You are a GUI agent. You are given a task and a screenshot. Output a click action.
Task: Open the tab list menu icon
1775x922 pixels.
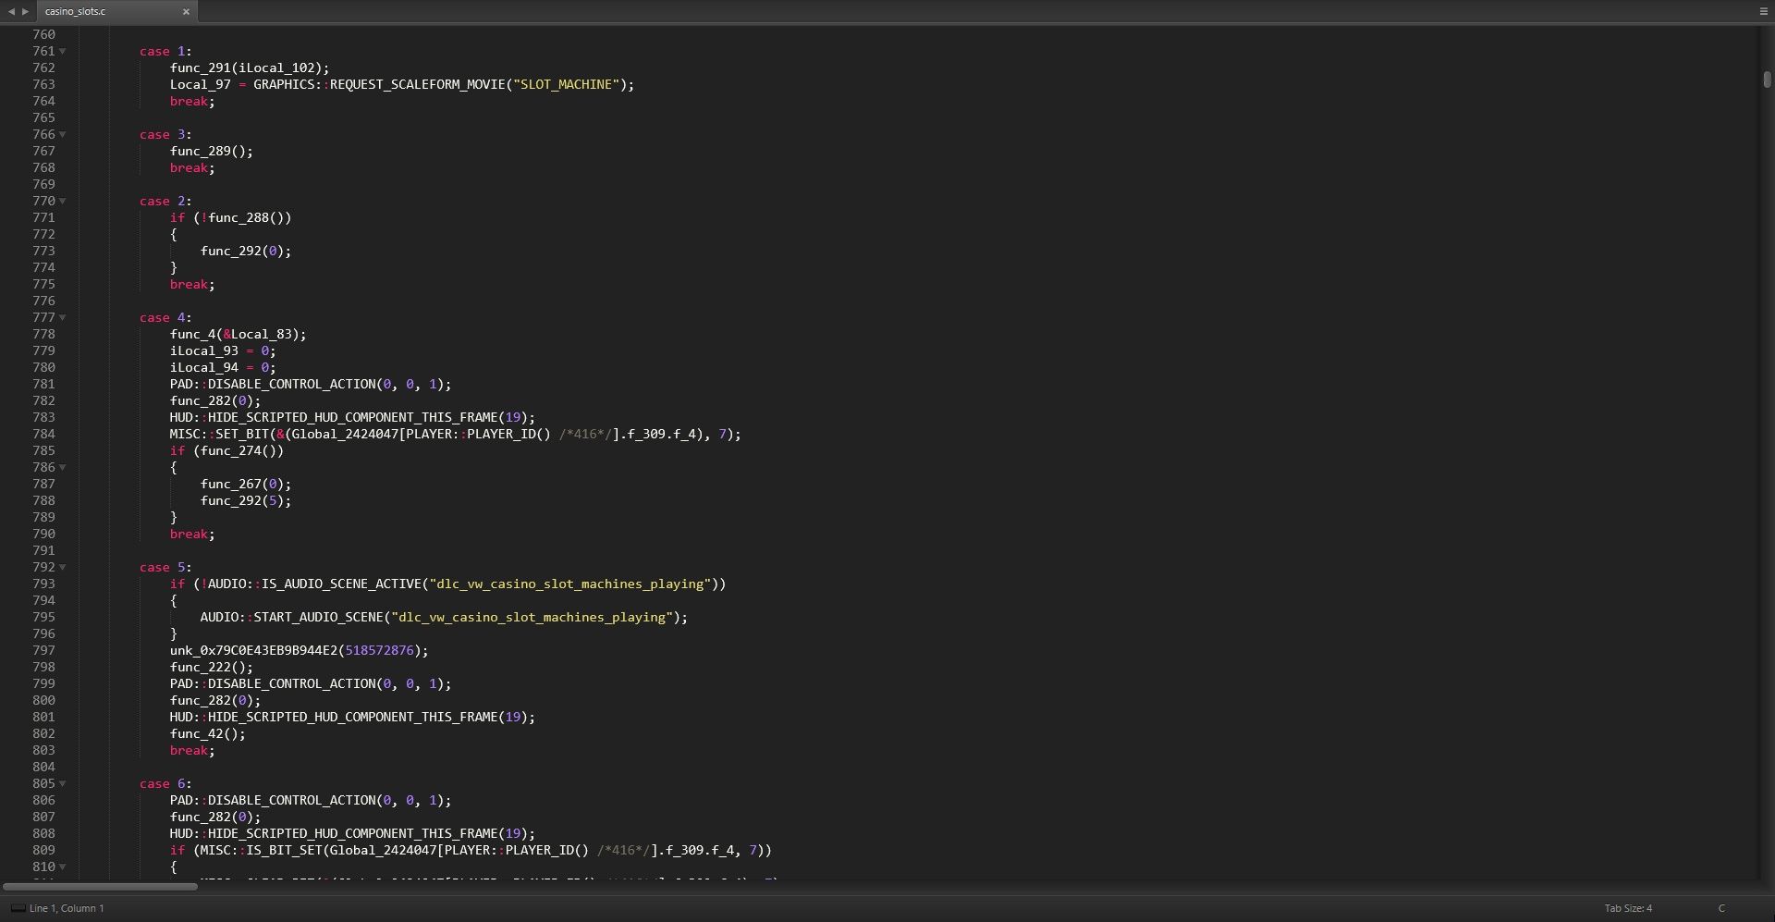[x=1763, y=11]
